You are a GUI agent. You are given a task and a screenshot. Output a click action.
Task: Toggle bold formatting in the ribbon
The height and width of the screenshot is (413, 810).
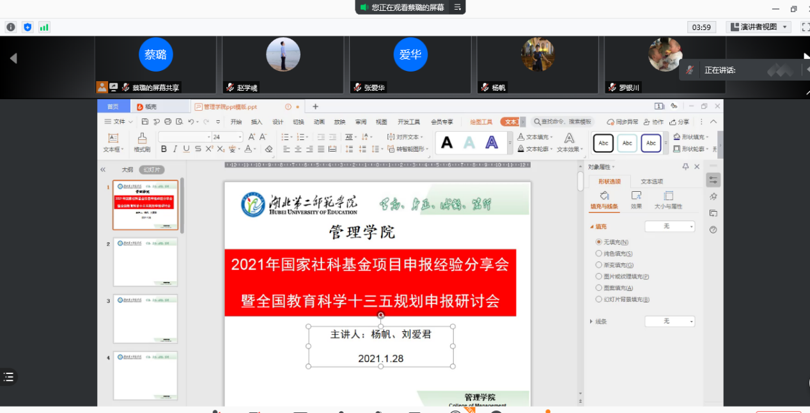pos(164,149)
